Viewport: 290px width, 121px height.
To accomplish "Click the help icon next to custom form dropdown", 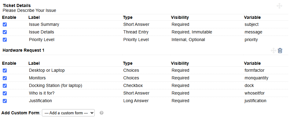I will [101, 113].
